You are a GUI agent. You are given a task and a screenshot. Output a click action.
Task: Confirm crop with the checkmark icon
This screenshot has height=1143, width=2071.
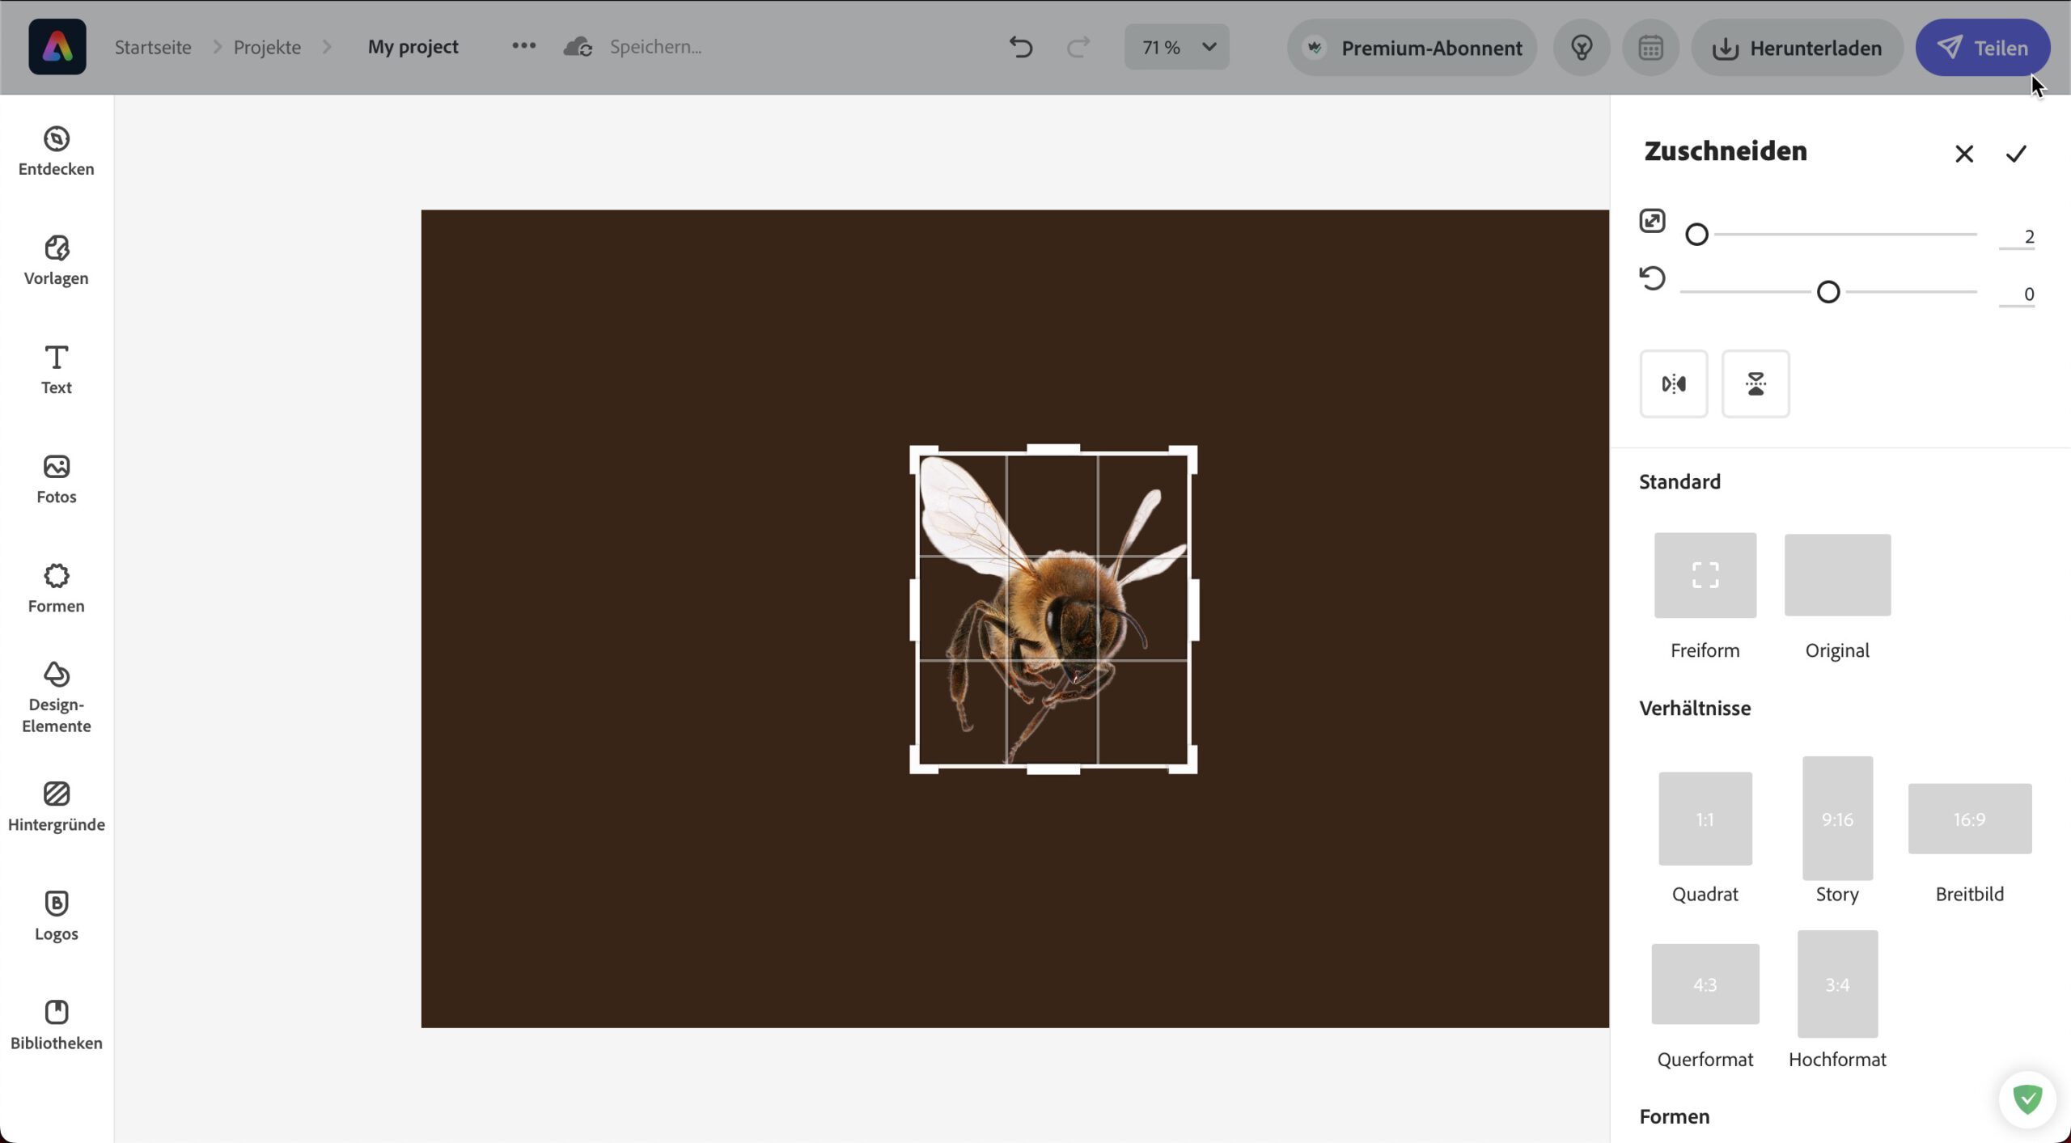[2016, 153]
